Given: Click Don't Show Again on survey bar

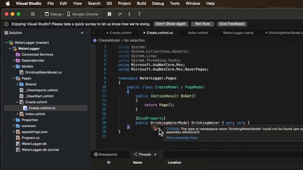Looking at the screenshot, I should 170,24.
